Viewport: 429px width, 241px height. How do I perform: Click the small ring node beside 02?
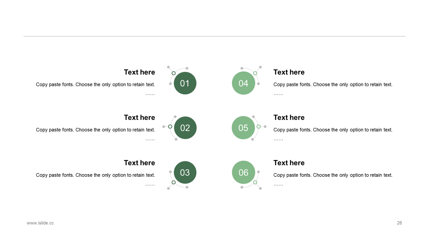170,127
